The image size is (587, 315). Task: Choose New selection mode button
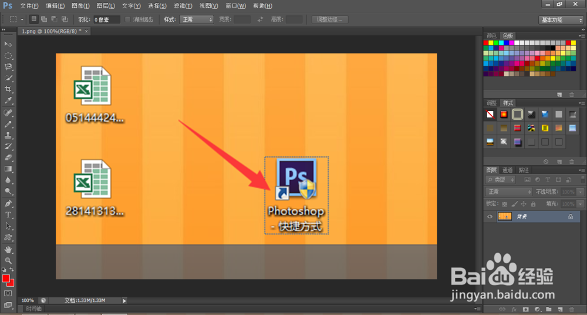(33, 19)
